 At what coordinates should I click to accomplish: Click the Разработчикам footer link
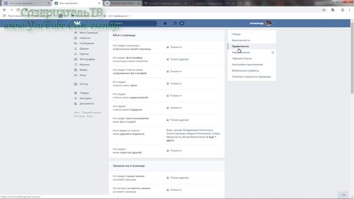click(91, 113)
